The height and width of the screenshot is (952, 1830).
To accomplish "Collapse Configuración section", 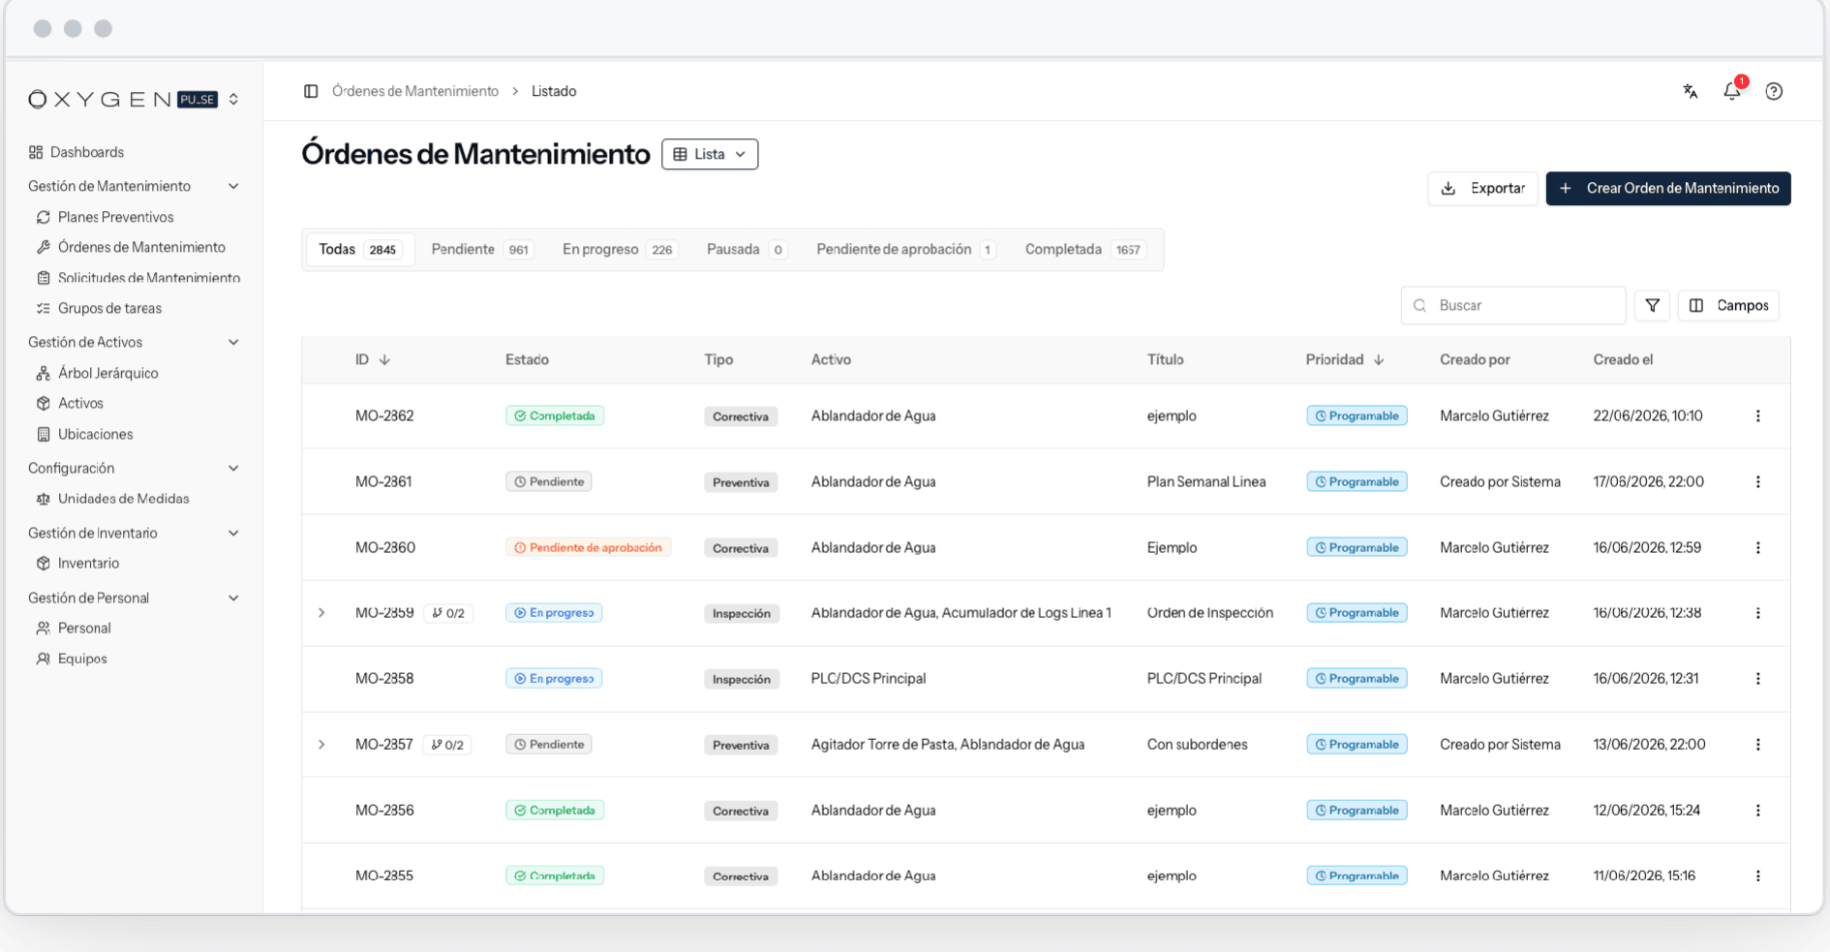I will 233,468.
